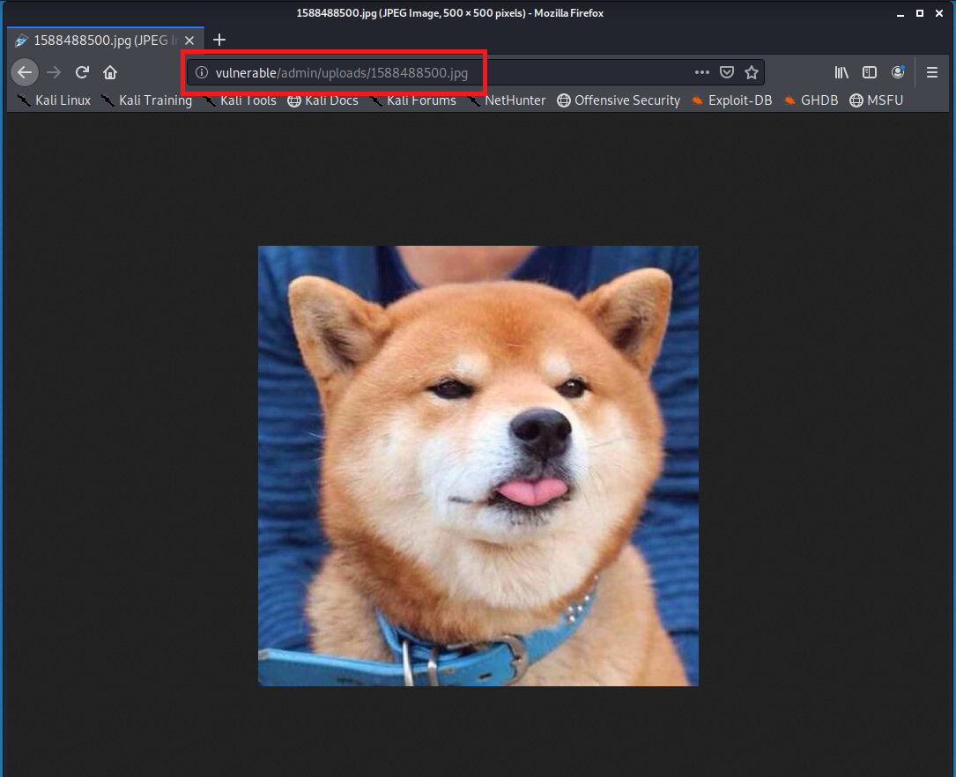The height and width of the screenshot is (777, 956).
Task: Click the Shiba Inu dog image
Action: click(x=478, y=465)
